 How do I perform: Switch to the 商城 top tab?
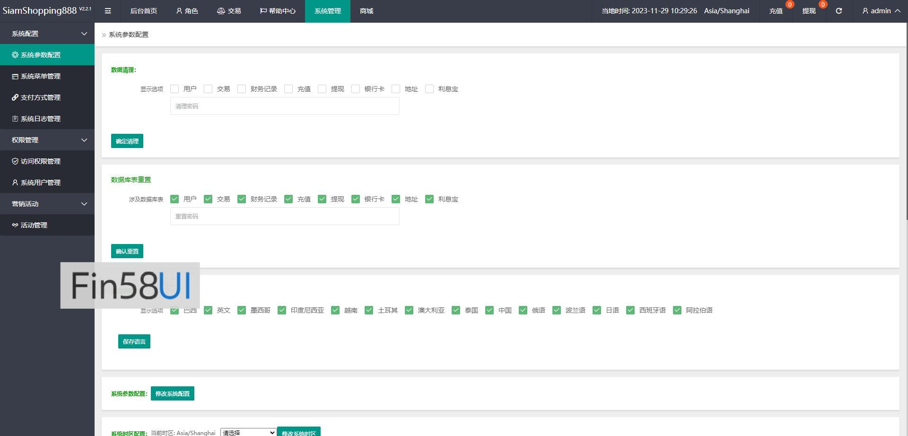(x=367, y=11)
